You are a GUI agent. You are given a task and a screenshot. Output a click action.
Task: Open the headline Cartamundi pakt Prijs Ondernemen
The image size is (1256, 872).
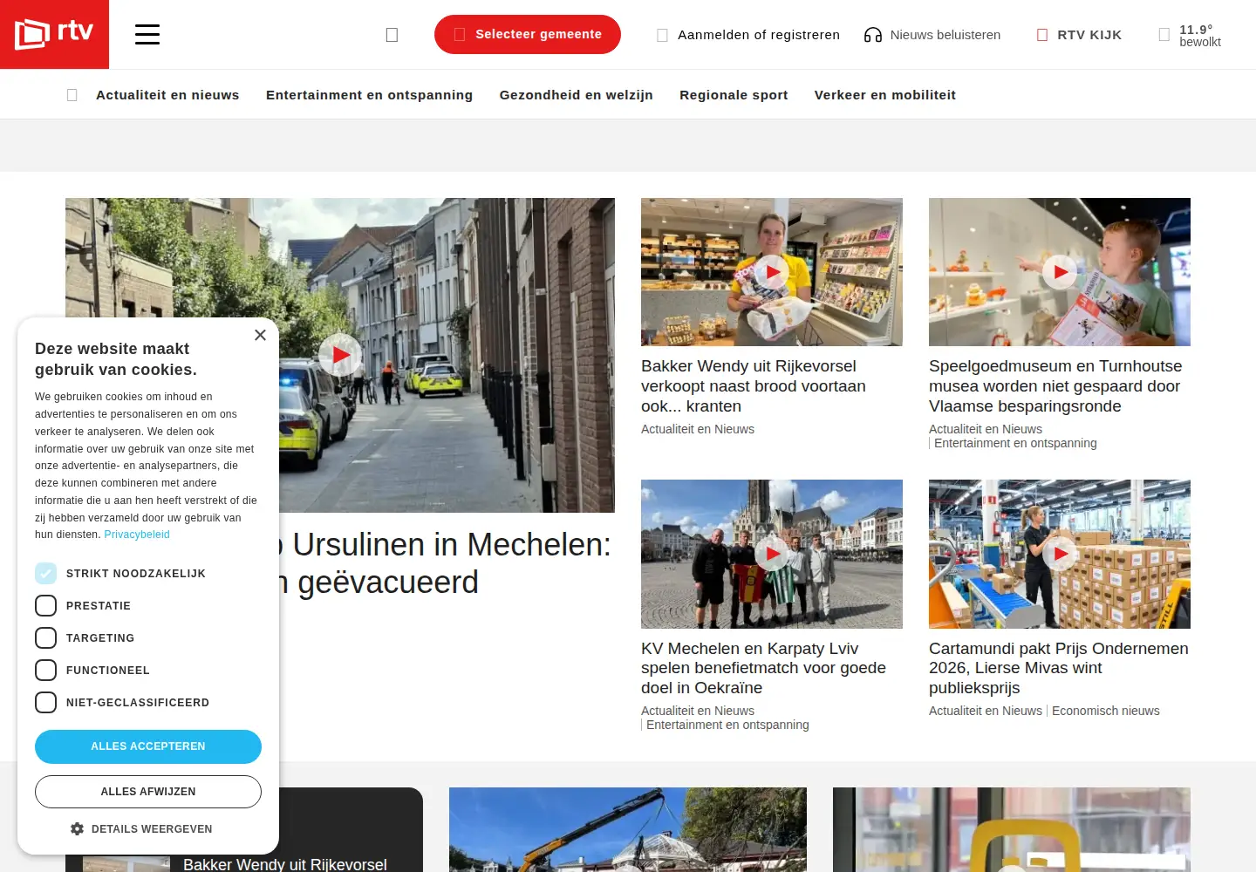(x=1059, y=668)
